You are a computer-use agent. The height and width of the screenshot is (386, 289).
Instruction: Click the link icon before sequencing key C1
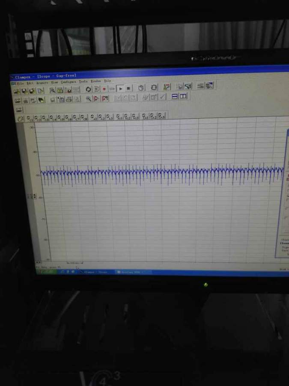pos(21,119)
